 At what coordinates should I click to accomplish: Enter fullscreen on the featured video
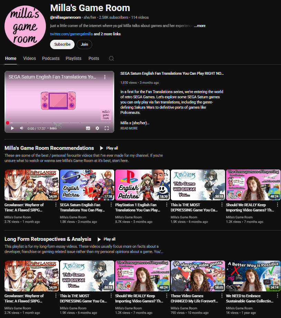[107, 128]
